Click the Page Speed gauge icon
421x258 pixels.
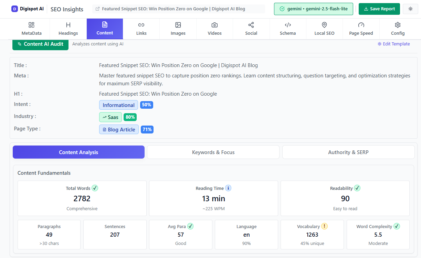(x=361, y=25)
